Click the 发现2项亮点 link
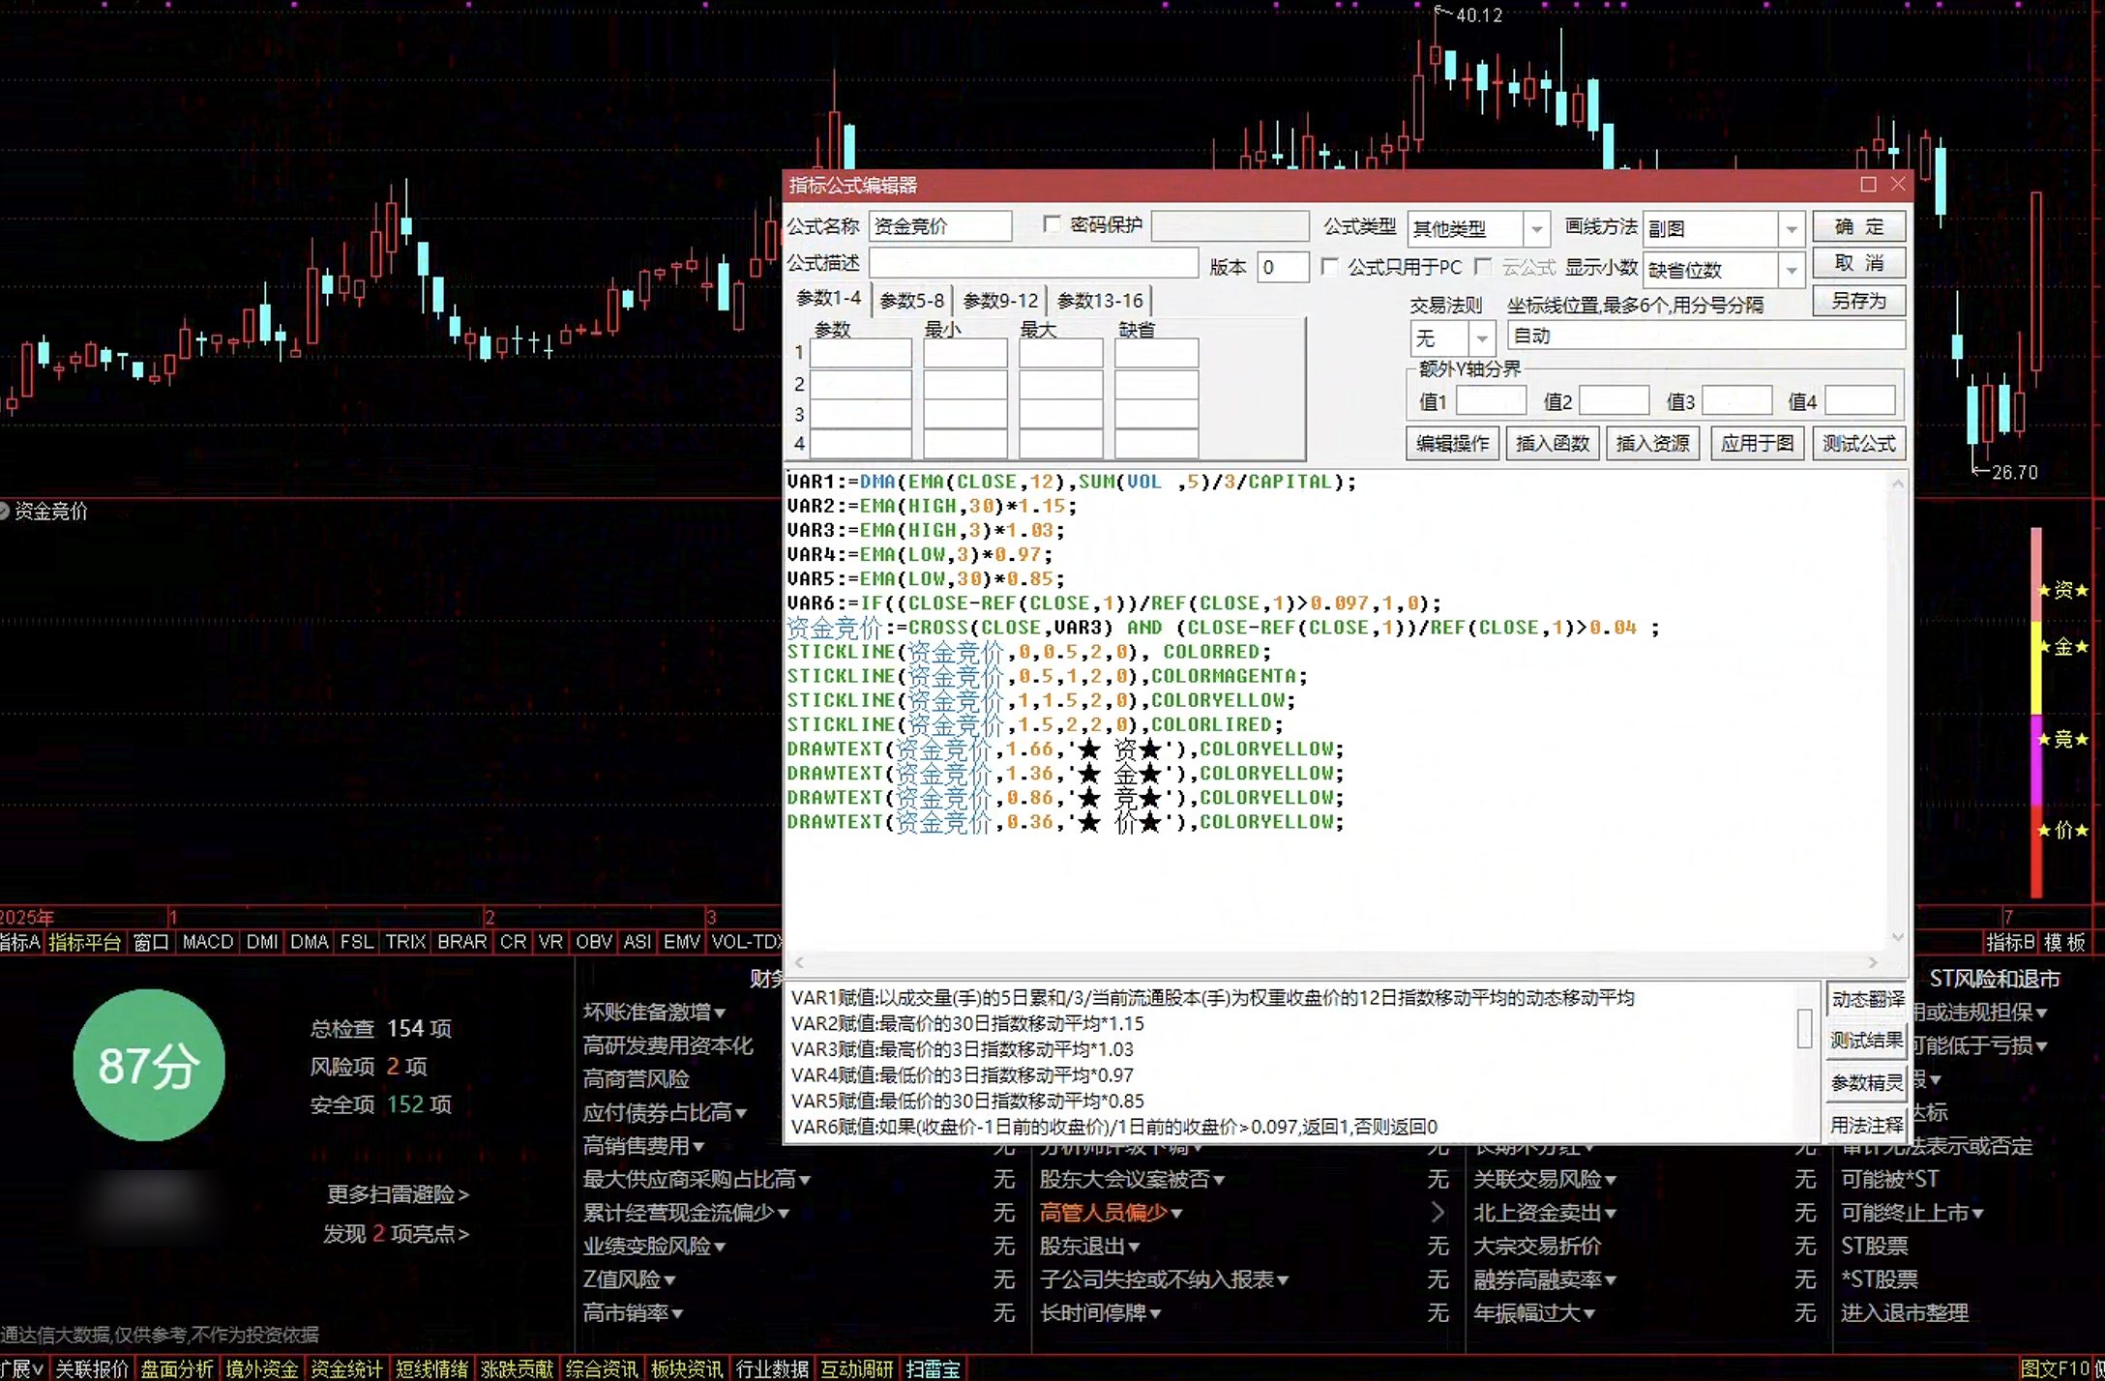 pyautogui.click(x=396, y=1234)
